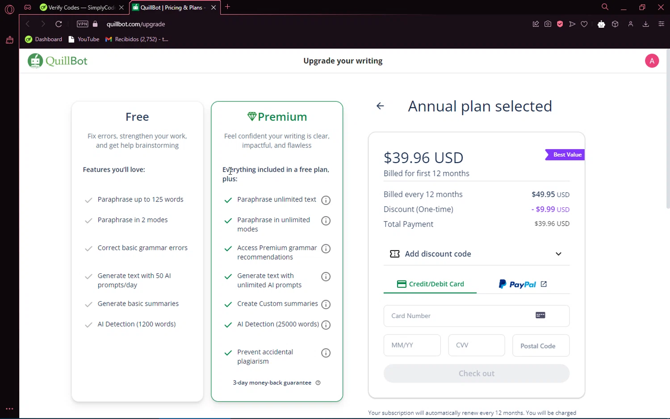The height and width of the screenshot is (419, 670).
Task: Select the PayPal payment tab
Action: (x=523, y=284)
